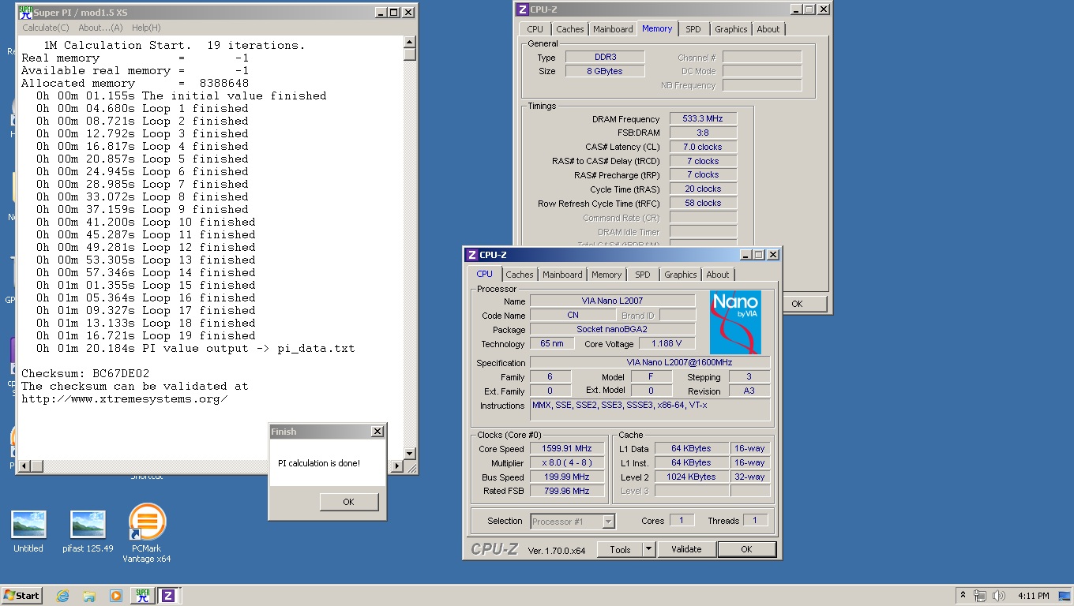Click the CAS# Latency value 7.0 clocks
The height and width of the screenshot is (606, 1074).
[x=703, y=147]
